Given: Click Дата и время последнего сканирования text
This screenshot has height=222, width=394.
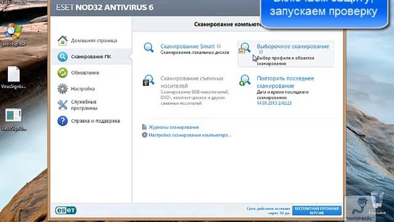Looking at the screenshot, I should 283,95.
